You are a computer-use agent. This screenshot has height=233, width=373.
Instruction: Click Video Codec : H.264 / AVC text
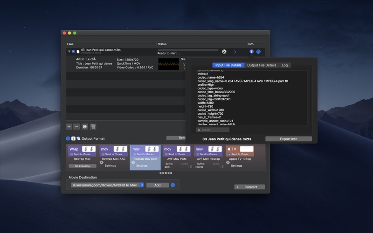tap(135, 68)
